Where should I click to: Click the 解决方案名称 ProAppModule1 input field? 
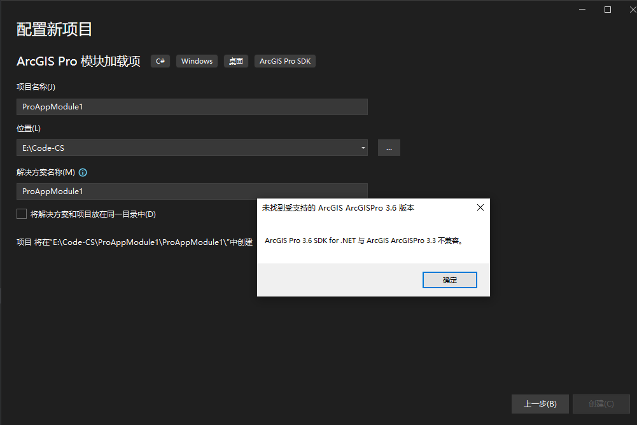[x=192, y=192]
